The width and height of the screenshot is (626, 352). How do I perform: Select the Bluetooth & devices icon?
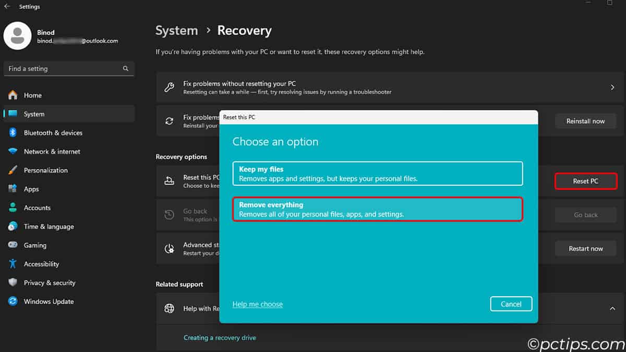(13, 133)
